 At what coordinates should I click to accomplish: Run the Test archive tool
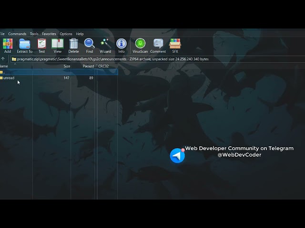click(41, 46)
